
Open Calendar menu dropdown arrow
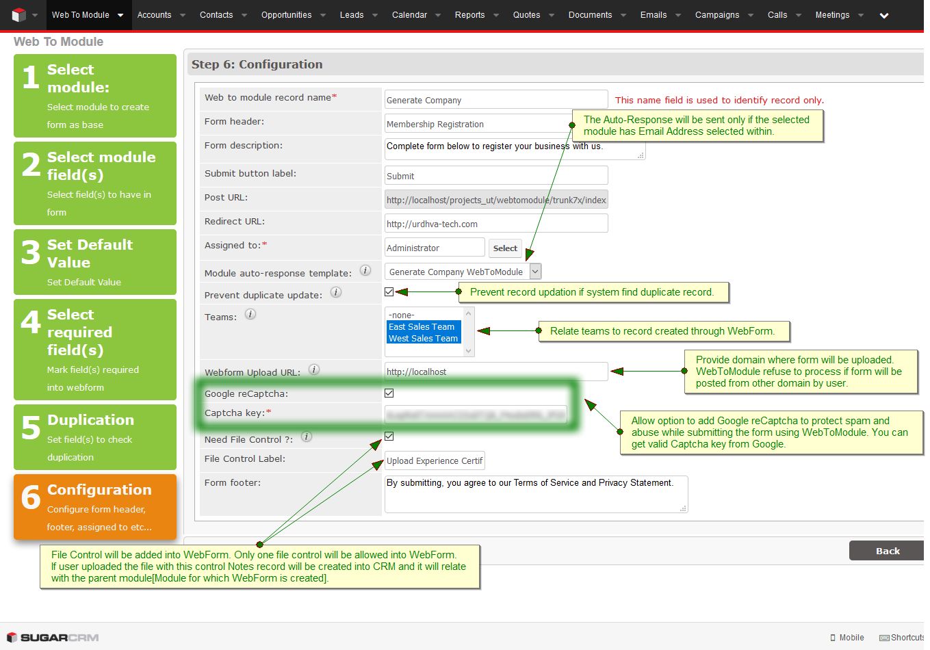(439, 15)
